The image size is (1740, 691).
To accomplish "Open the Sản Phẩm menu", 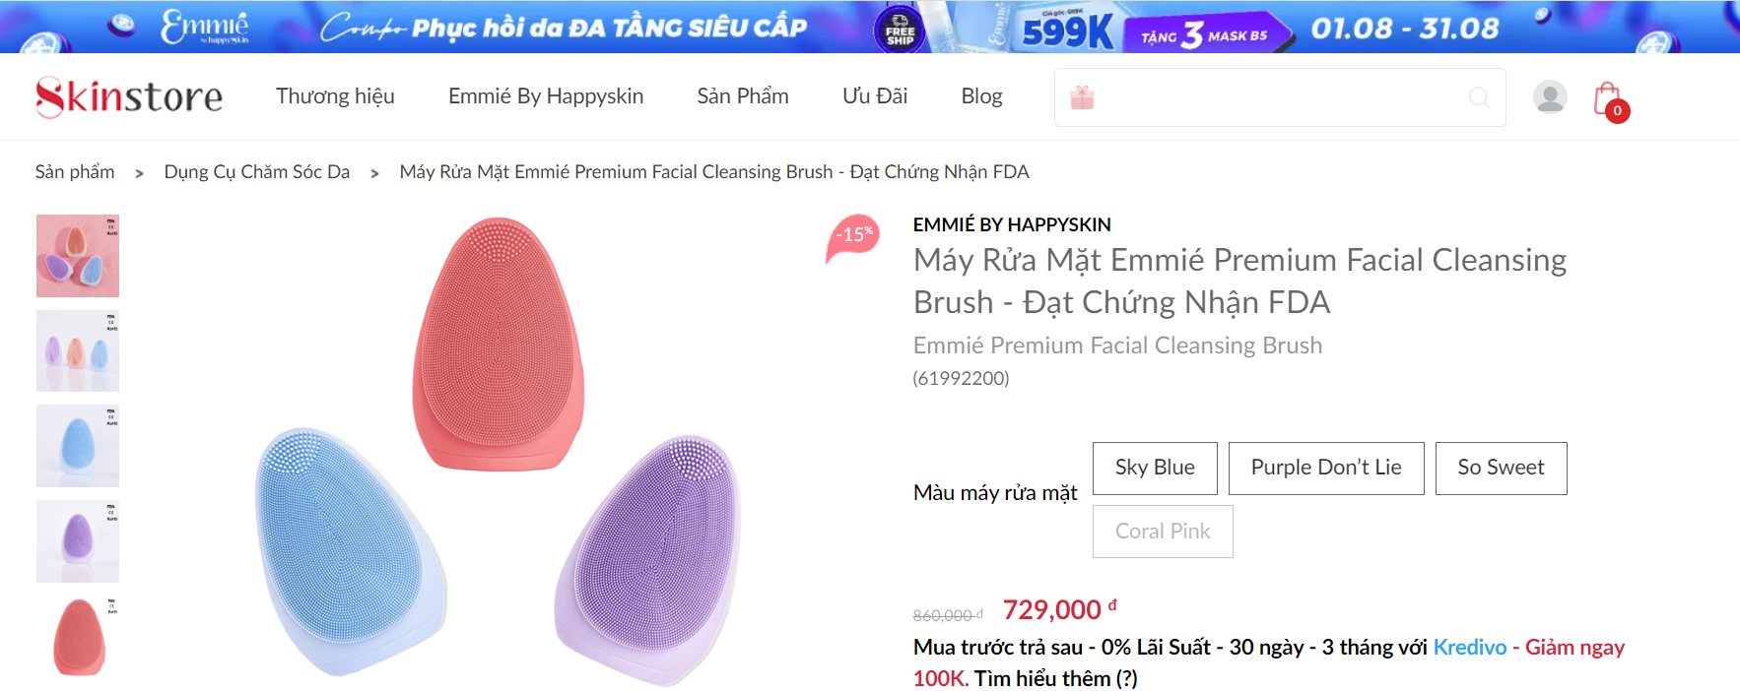I will tap(743, 96).
